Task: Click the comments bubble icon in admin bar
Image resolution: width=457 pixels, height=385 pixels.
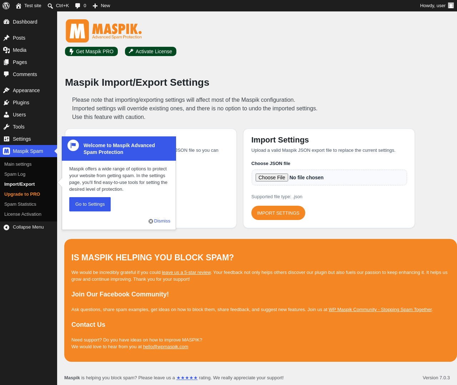Action: [78, 6]
